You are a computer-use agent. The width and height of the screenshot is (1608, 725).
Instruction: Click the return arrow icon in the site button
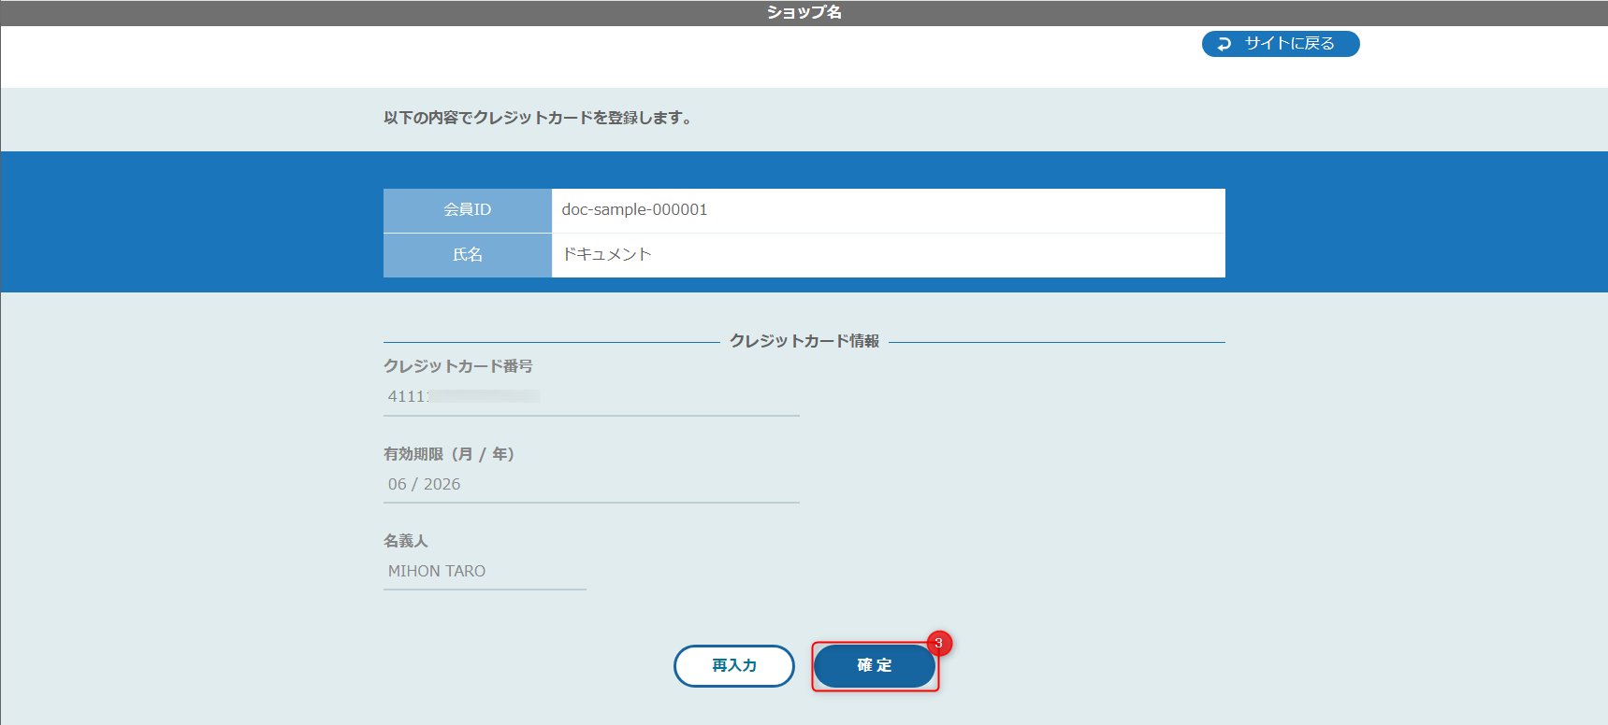[x=1224, y=44]
